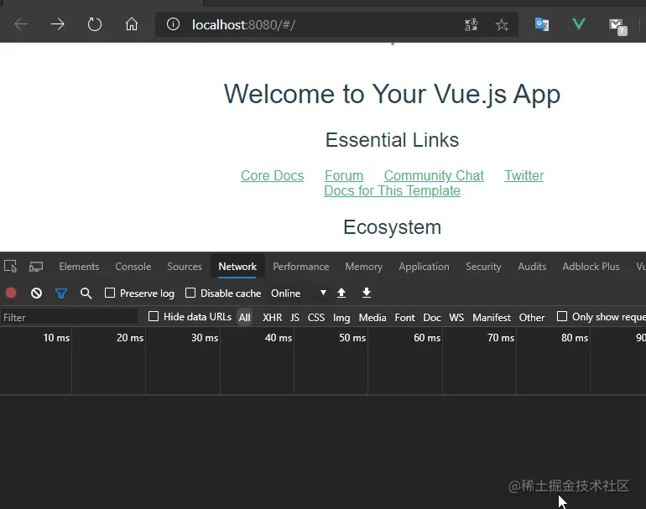Image resolution: width=646 pixels, height=509 pixels.
Task: Filter requests by CSS type
Action: pyautogui.click(x=316, y=318)
